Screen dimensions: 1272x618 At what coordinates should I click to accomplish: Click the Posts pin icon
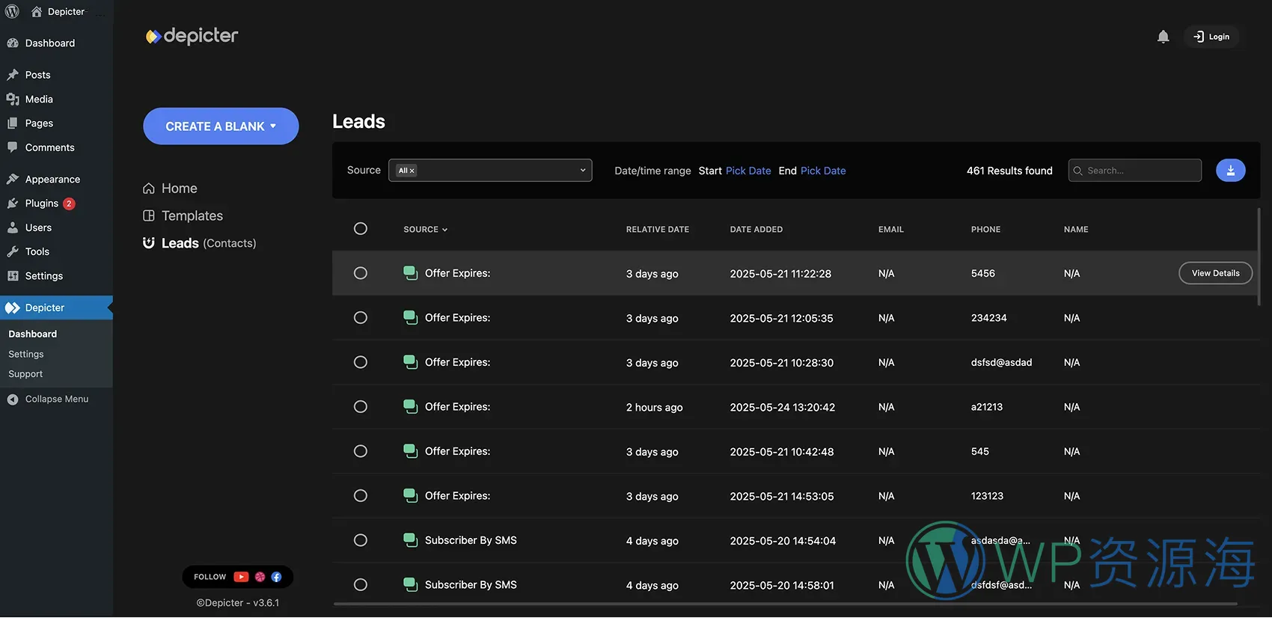tap(13, 75)
